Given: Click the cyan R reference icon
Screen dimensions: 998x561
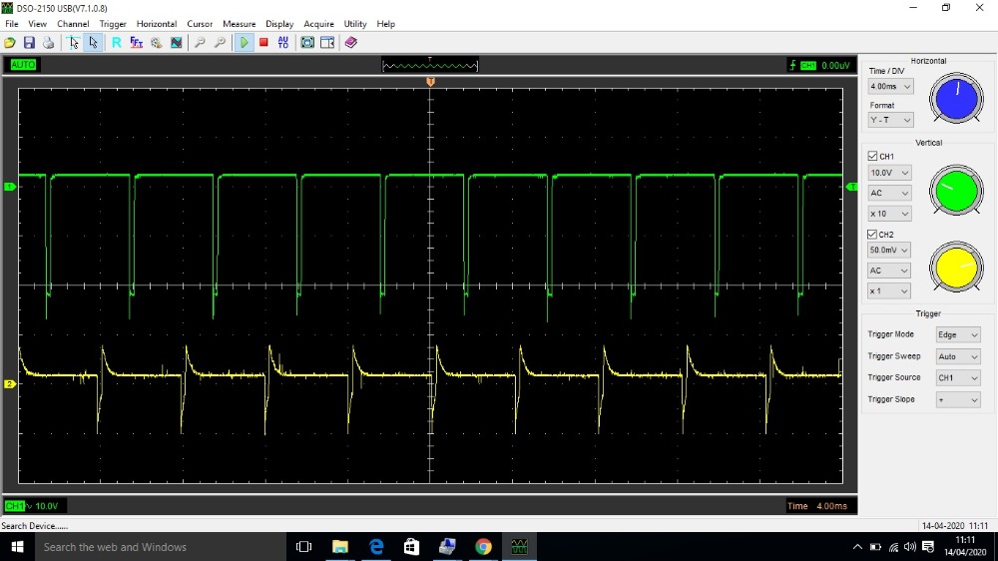Looking at the screenshot, I should [x=117, y=43].
